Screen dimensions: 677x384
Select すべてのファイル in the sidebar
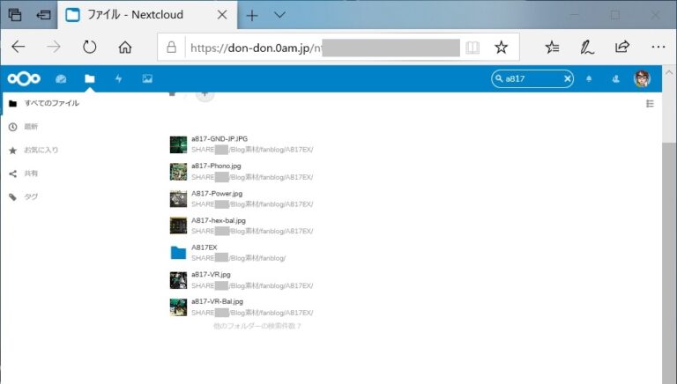click(51, 103)
